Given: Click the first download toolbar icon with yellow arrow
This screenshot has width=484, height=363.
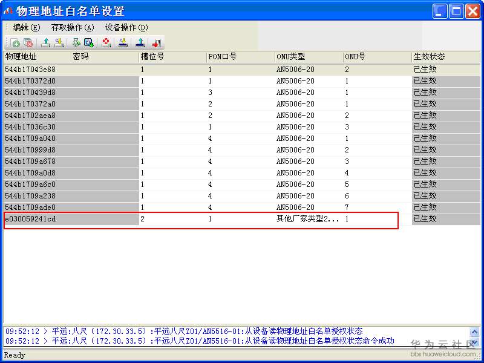Looking at the screenshot, I should (x=59, y=42).
